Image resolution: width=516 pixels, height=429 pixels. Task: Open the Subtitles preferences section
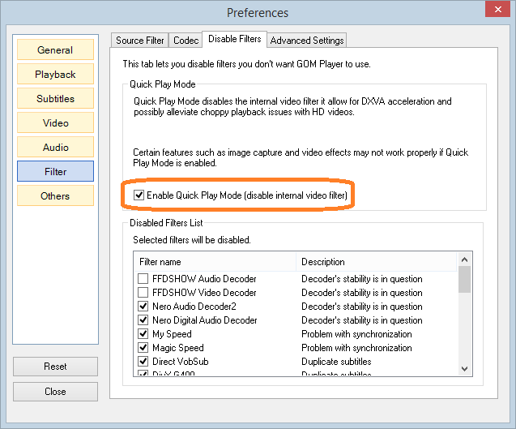tap(55, 98)
